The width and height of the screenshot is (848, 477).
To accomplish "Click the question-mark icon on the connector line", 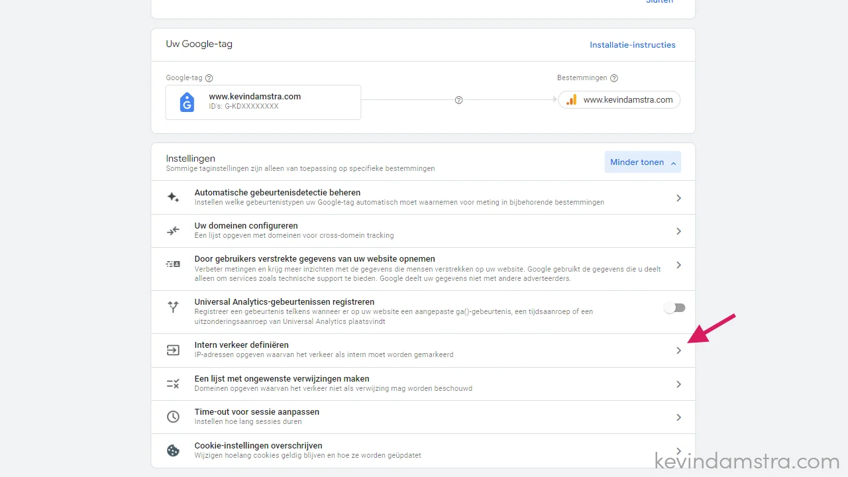I will (x=458, y=100).
